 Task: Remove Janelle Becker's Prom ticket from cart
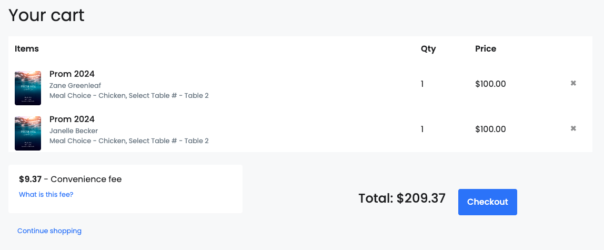click(573, 128)
